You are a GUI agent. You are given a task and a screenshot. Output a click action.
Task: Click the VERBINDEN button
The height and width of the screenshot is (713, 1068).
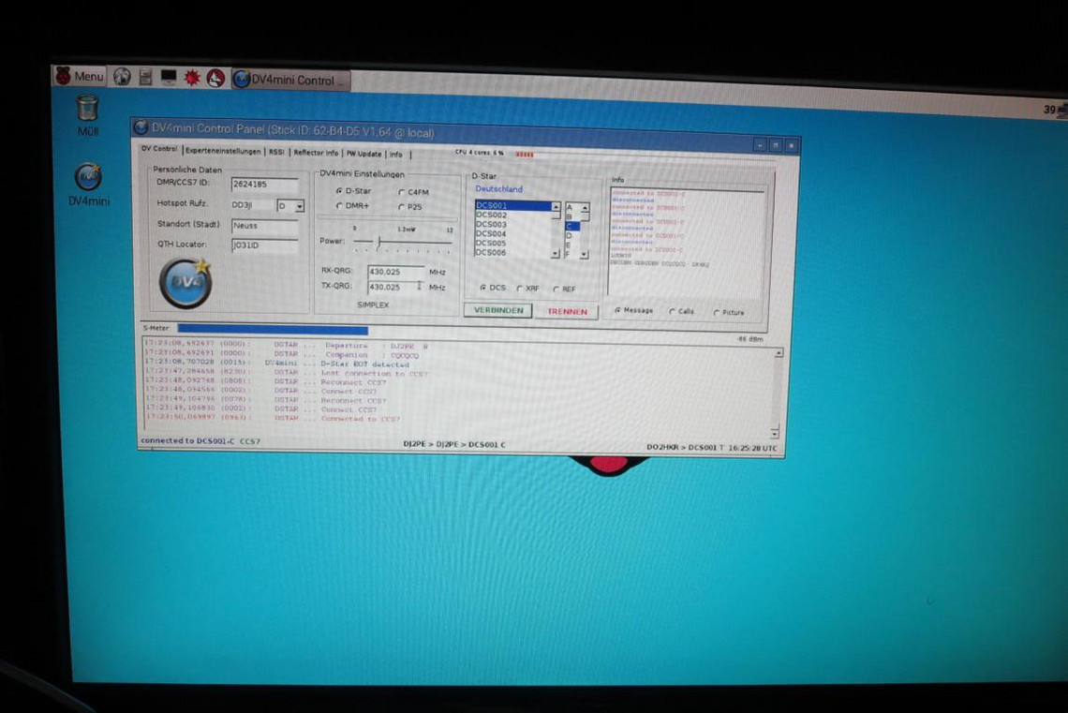pyautogui.click(x=497, y=310)
